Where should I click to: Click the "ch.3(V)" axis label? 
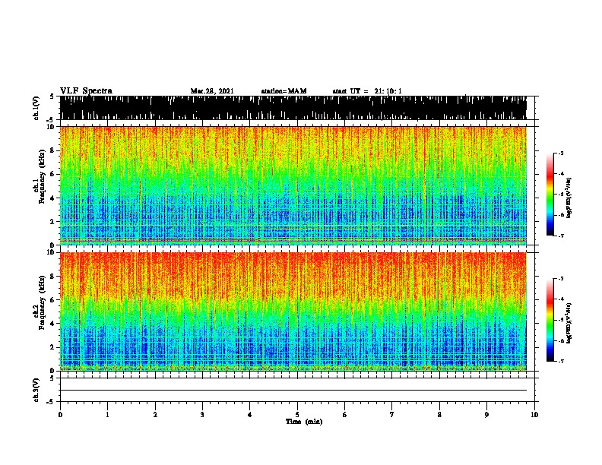[x=36, y=390]
